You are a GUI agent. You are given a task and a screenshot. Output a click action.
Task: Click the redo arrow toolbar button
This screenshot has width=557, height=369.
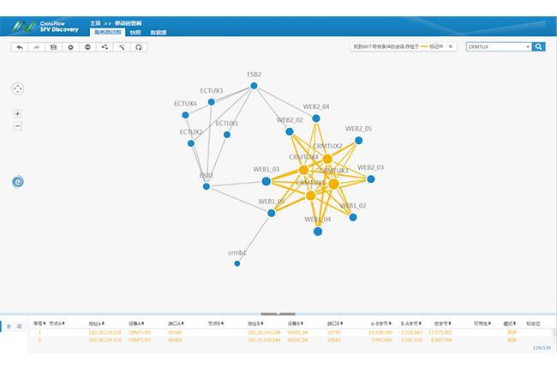tap(36, 47)
